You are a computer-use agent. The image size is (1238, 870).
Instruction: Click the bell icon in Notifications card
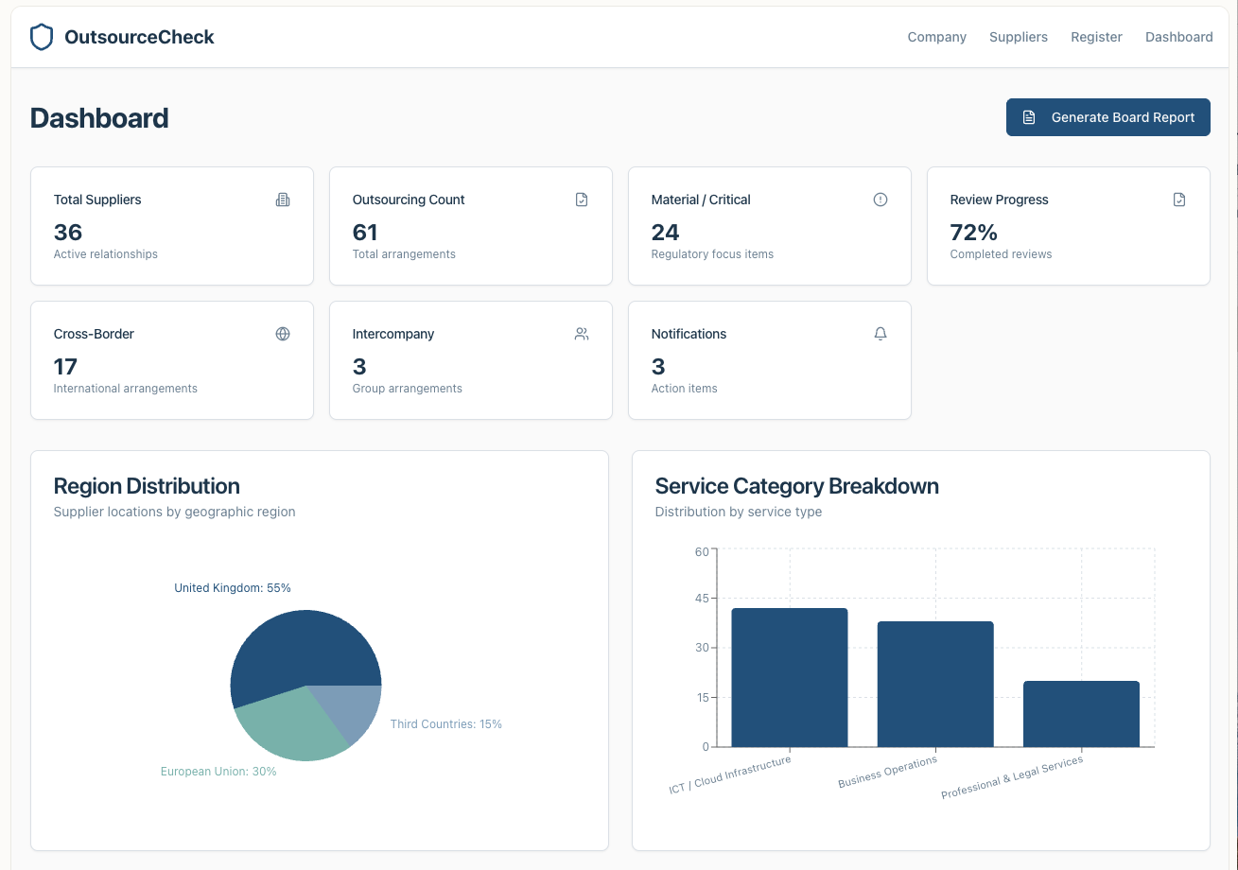881,334
